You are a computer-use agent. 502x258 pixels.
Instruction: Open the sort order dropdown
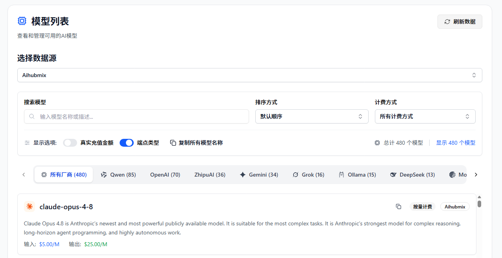[x=312, y=116]
